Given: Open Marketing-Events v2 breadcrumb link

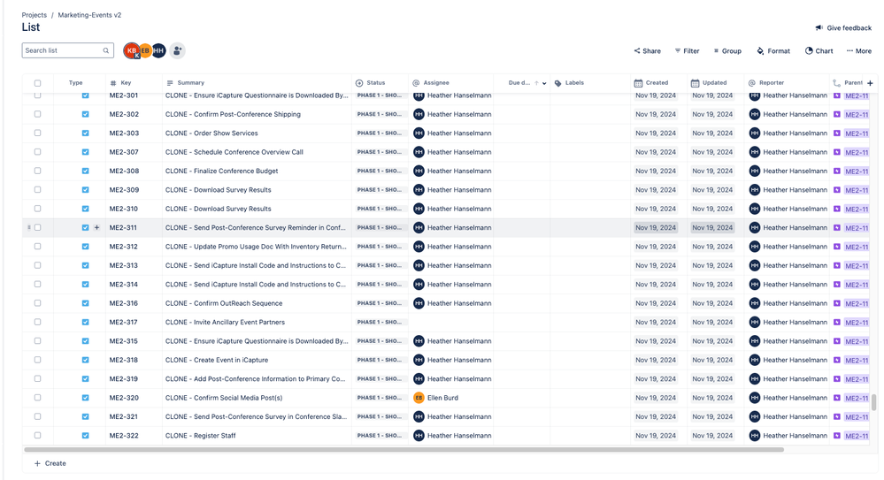Looking at the screenshot, I should point(89,15).
